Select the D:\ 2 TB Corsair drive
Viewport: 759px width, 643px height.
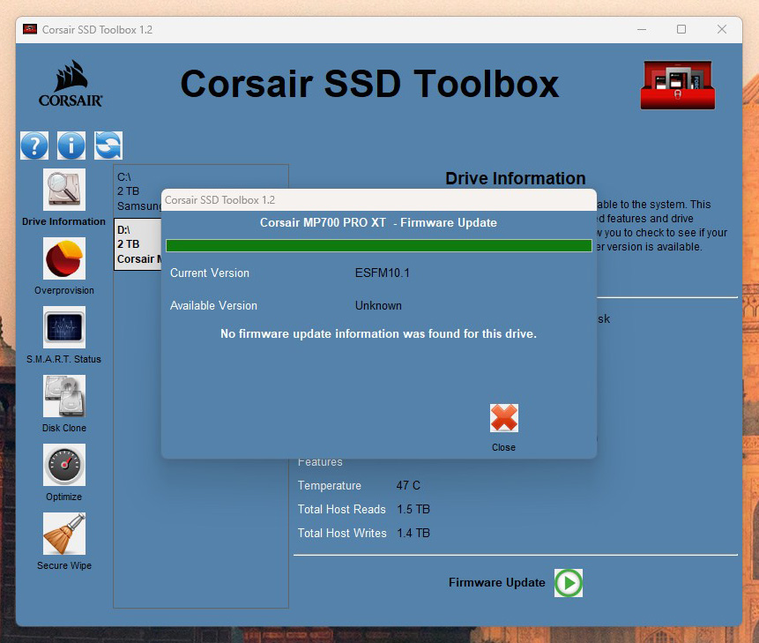tap(138, 244)
